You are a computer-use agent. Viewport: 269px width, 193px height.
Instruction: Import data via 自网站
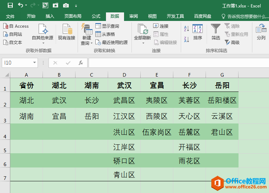13,34
